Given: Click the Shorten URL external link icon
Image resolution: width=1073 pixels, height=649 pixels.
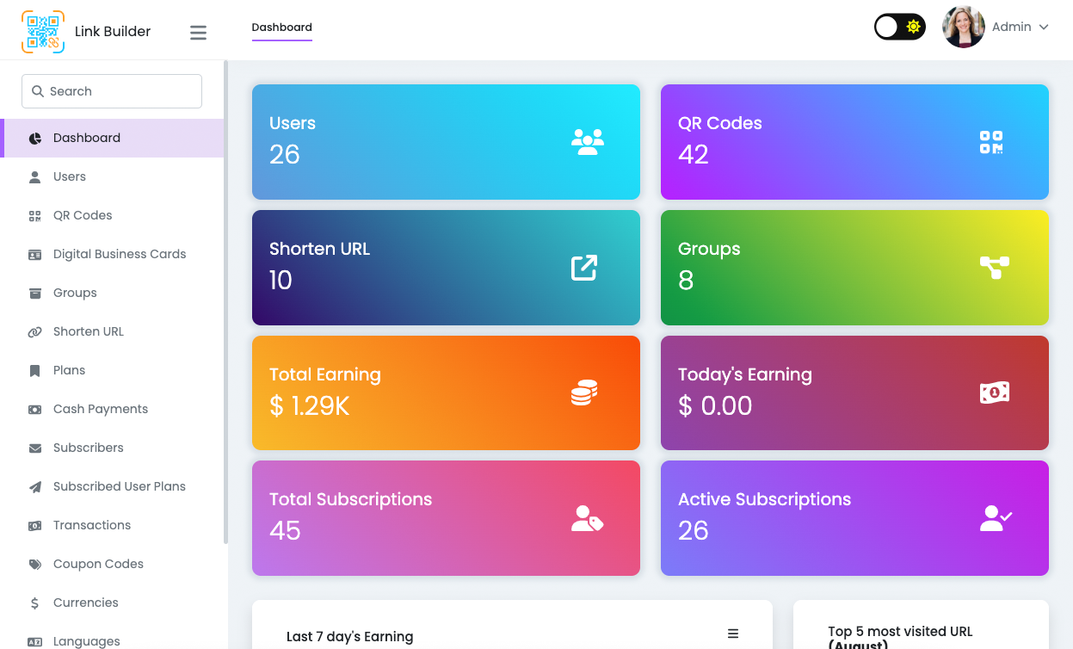Looking at the screenshot, I should [x=584, y=268].
